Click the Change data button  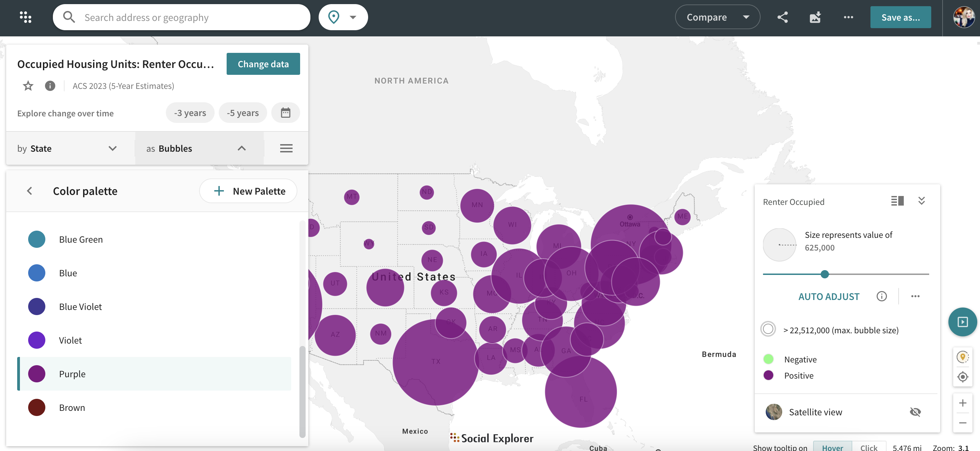pos(263,64)
